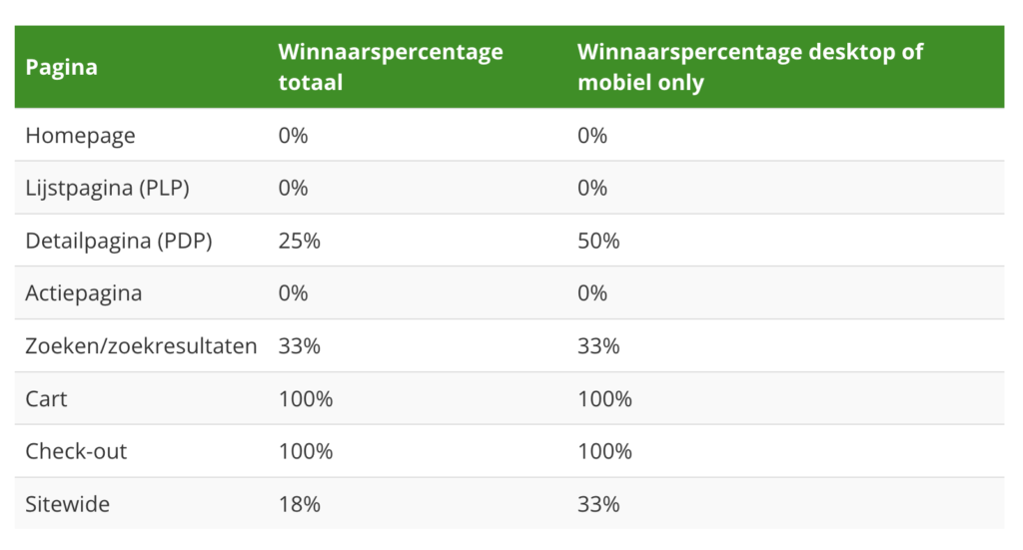Screen dimensions: 1023x550
Task: Select Check-out's 100% in desktop/mobiel column
Action: [604, 451]
